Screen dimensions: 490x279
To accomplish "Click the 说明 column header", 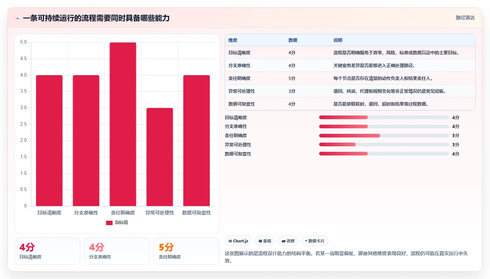I will tap(338, 40).
